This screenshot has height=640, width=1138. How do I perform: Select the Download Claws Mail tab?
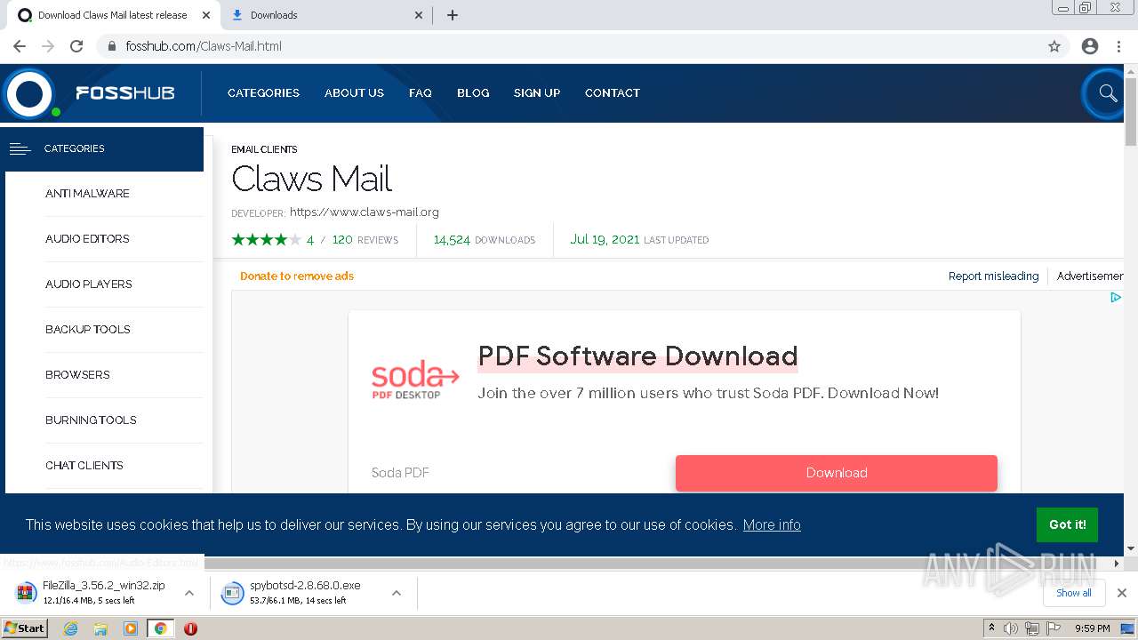click(x=113, y=15)
